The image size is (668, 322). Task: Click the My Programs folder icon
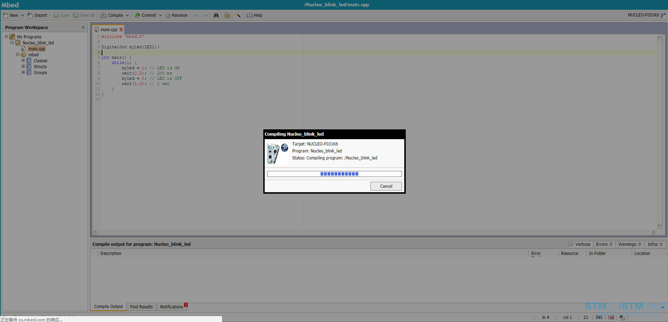[x=12, y=37]
